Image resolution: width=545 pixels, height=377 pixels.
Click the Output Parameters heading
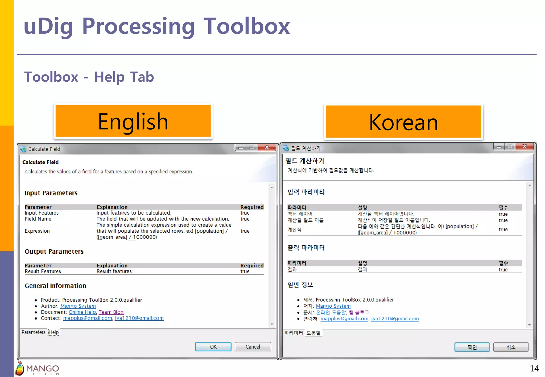coord(54,252)
